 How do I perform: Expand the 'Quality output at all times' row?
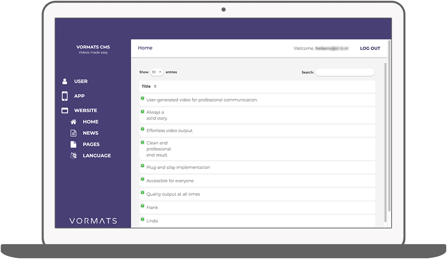click(x=143, y=193)
